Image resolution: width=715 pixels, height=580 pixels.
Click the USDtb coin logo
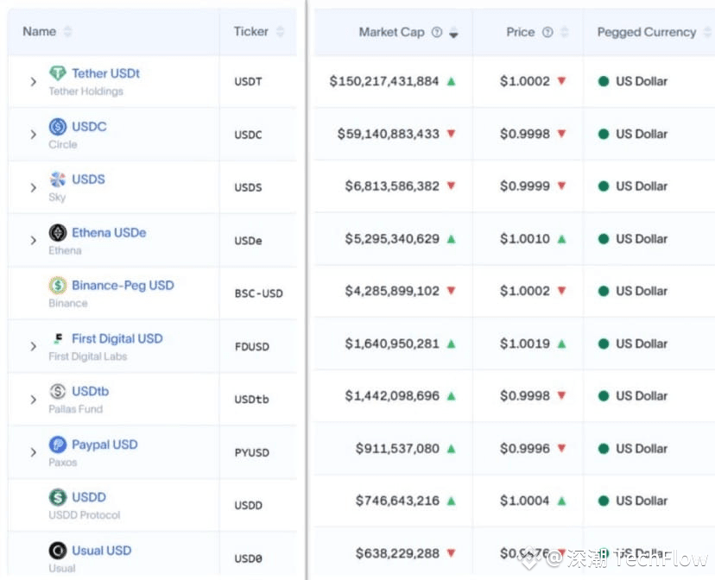tap(58, 391)
